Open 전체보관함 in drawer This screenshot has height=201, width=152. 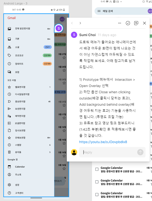coord(29,138)
